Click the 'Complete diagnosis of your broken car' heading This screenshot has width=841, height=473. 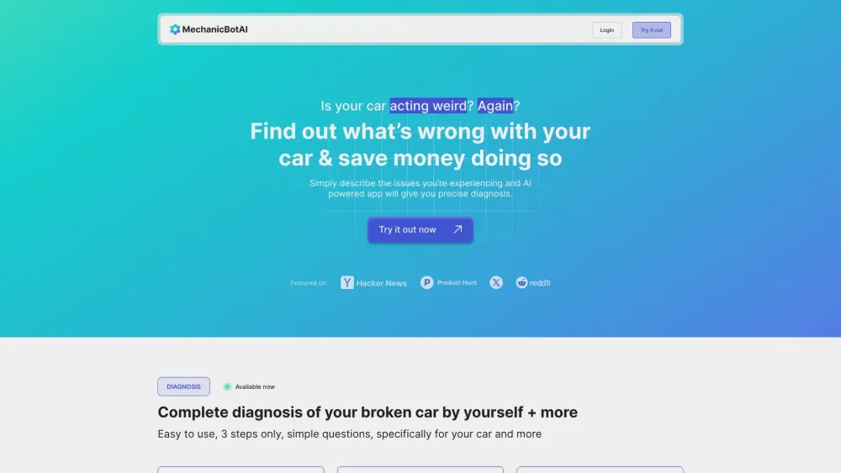[368, 413]
